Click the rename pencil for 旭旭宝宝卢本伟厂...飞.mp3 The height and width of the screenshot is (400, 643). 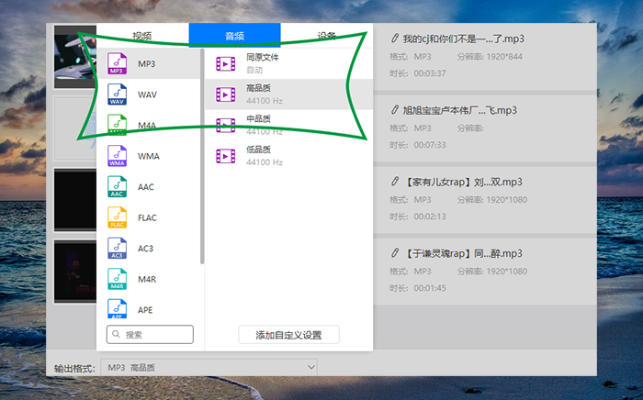[x=394, y=110]
